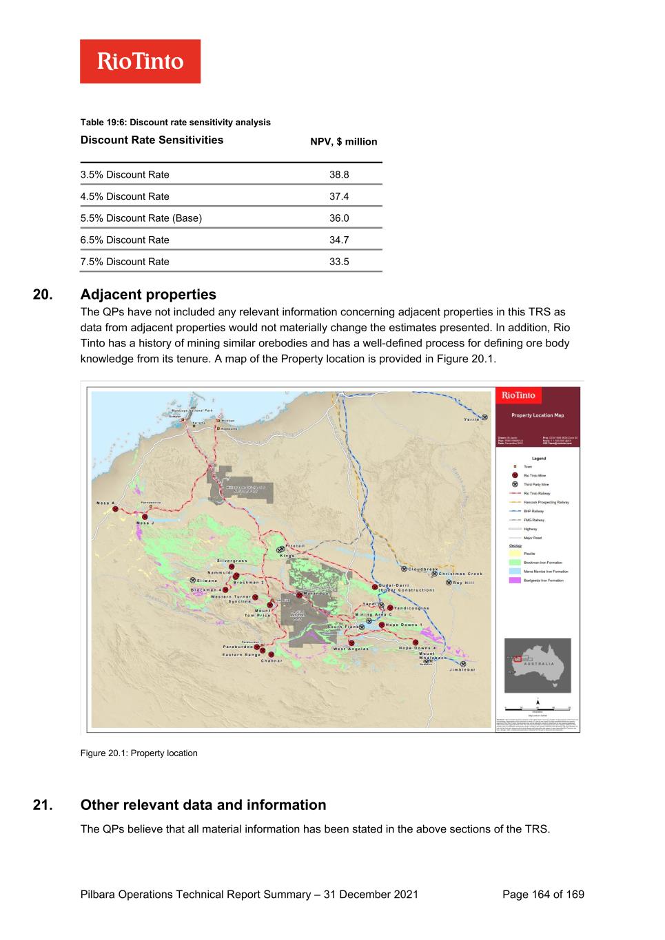Click the 'Other relevant data and information' heading

pyautogui.click(x=203, y=805)
